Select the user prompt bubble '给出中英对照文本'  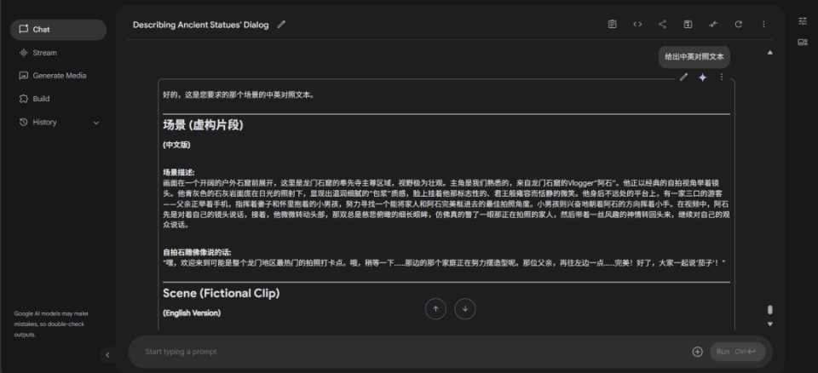click(x=694, y=57)
